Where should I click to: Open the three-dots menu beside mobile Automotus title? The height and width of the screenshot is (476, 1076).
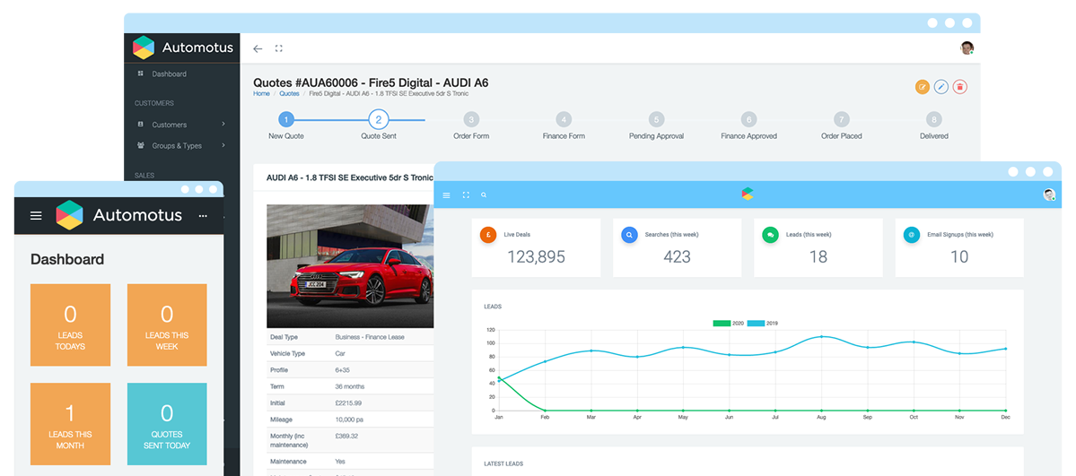point(203,216)
